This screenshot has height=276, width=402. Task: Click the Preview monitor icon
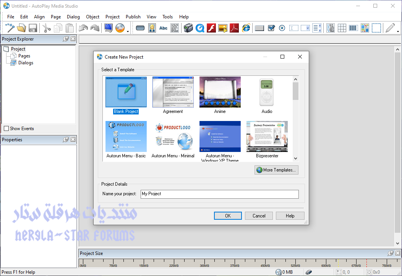click(109, 28)
